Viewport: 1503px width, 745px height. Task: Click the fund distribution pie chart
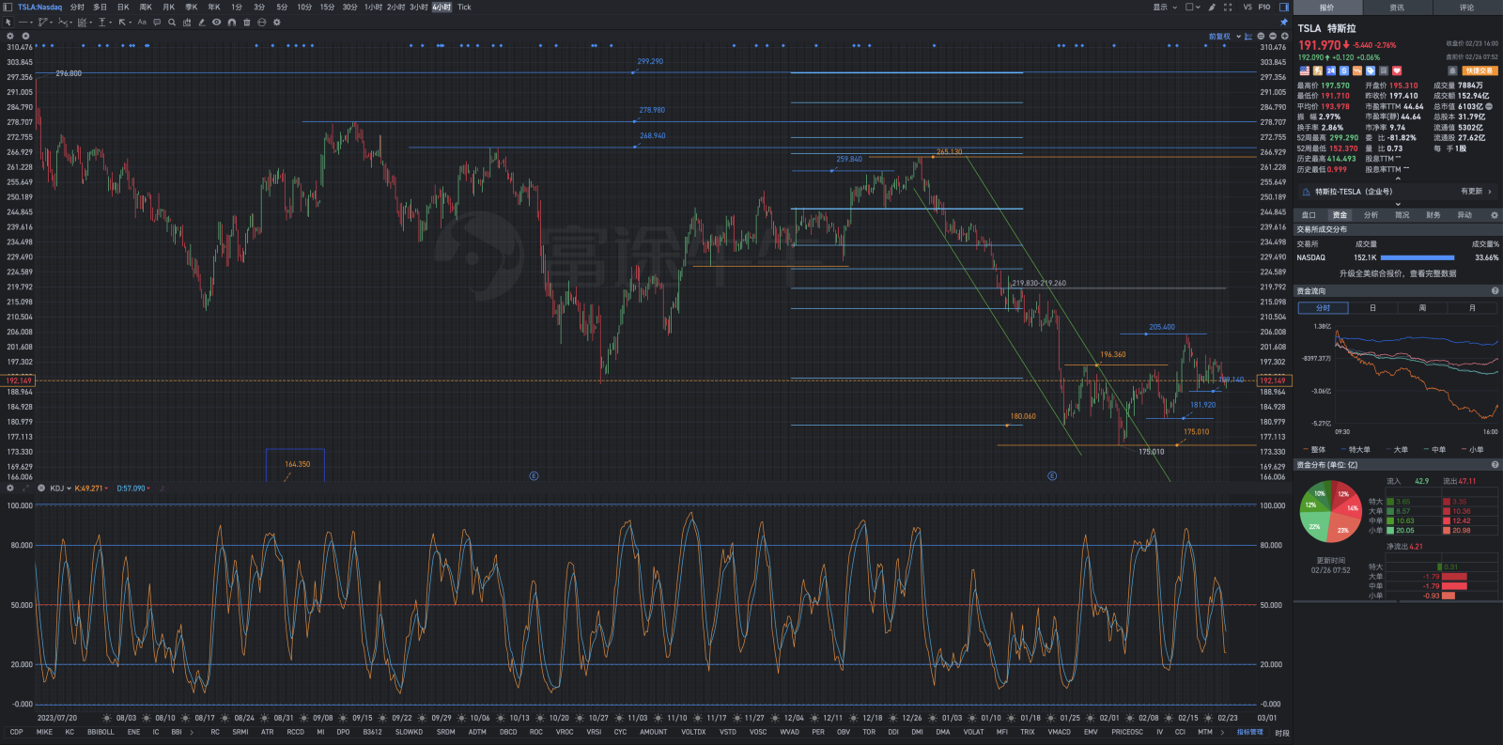pos(1329,511)
